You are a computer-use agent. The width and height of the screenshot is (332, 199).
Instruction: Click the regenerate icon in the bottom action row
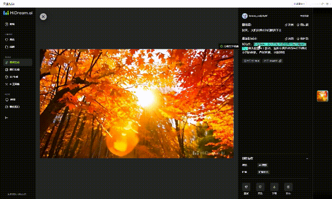(x=246, y=187)
